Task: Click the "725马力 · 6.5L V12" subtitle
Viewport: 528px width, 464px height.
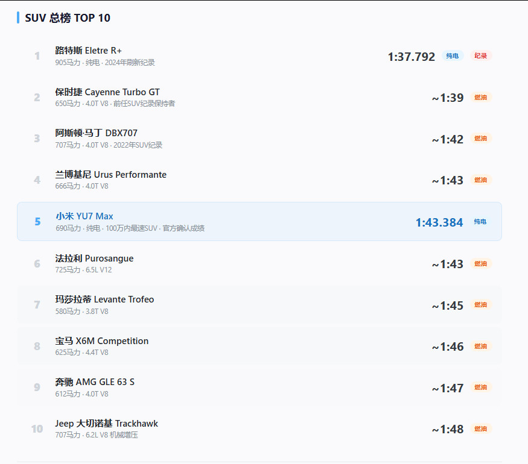Action: [83, 270]
